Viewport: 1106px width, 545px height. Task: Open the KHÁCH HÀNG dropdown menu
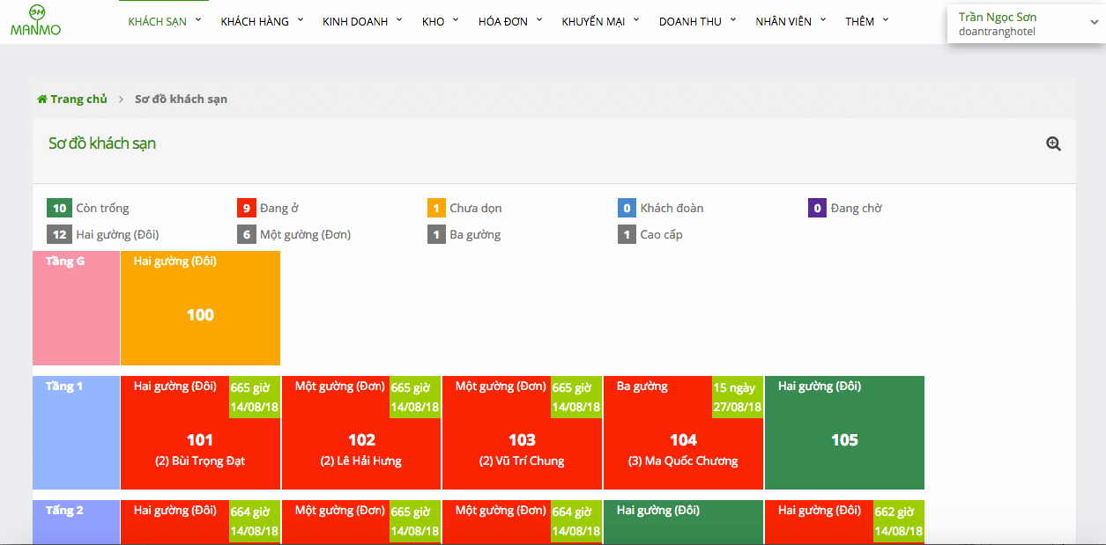[x=261, y=22]
